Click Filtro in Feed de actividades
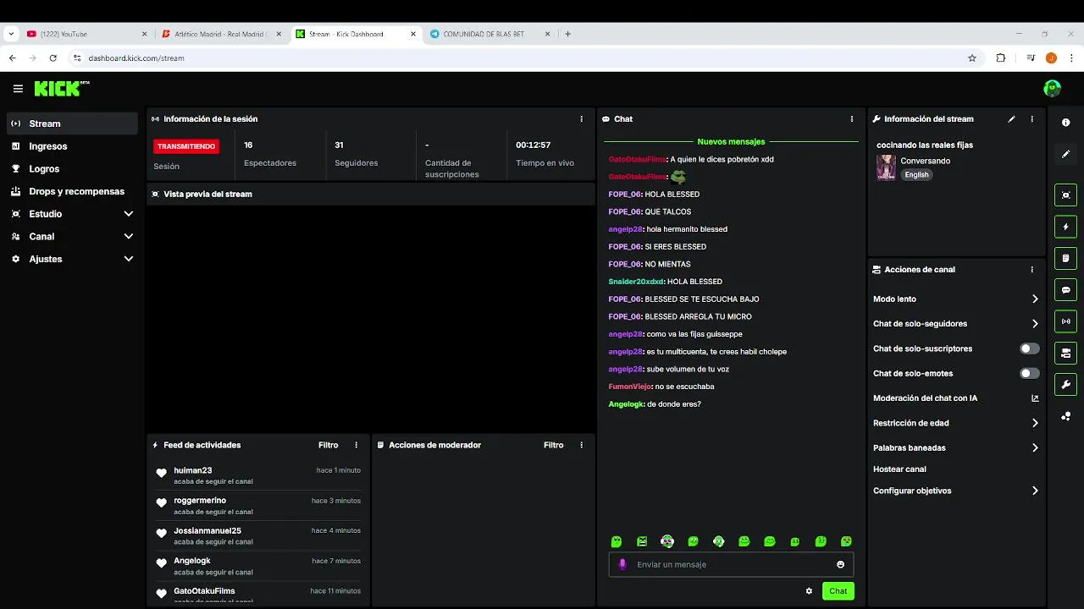The height and width of the screenshot is (609, 1084). [328, 445]
